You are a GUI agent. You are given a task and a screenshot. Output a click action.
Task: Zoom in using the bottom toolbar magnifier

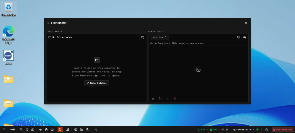[21, 130]
